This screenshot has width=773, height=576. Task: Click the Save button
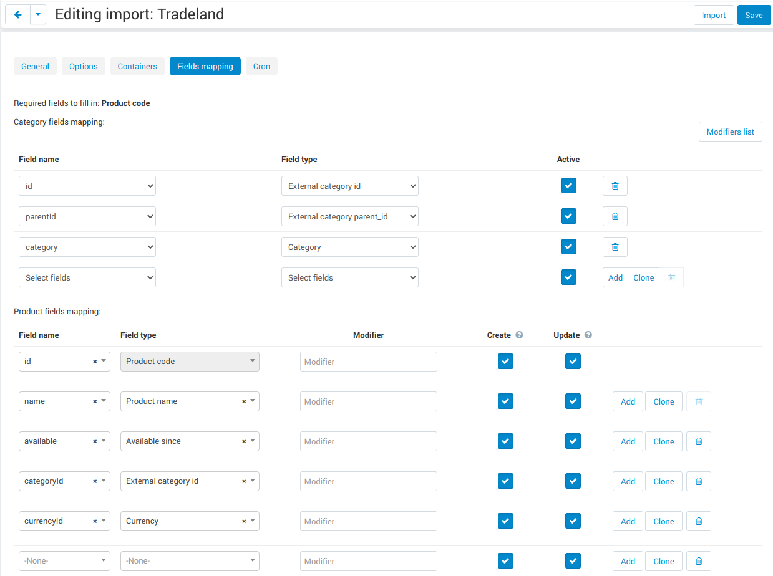coord(754,15)
